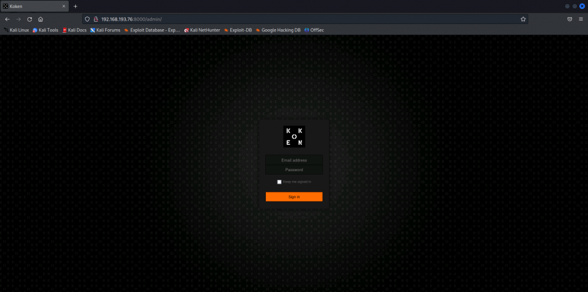Go back using the browser back arrow
This screenshot has width=588, height=292.
point(7,19)
